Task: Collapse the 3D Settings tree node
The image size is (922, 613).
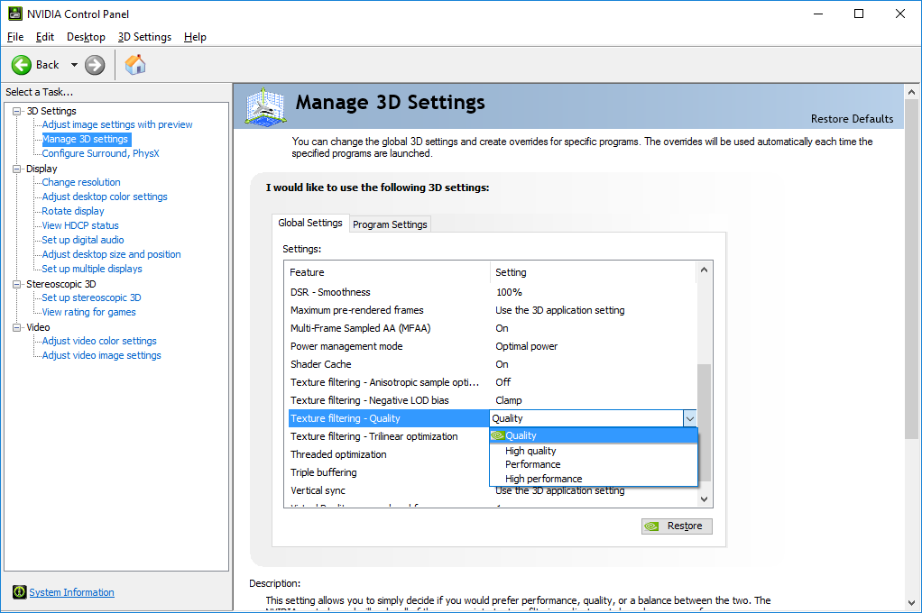Action: (17, 111)
